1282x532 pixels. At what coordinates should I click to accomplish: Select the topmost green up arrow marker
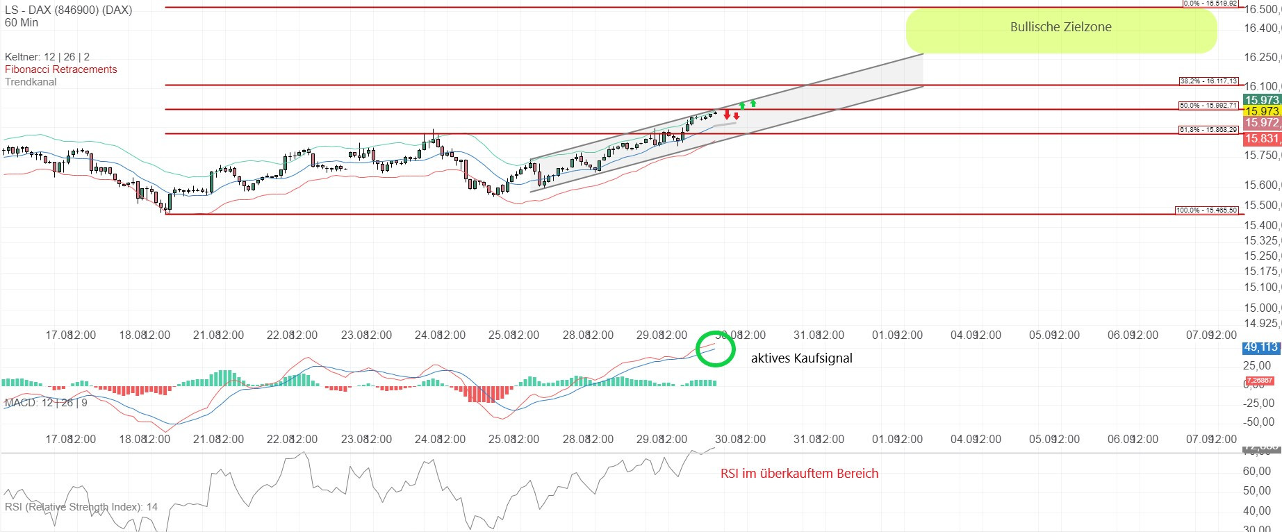coord(753,103)
